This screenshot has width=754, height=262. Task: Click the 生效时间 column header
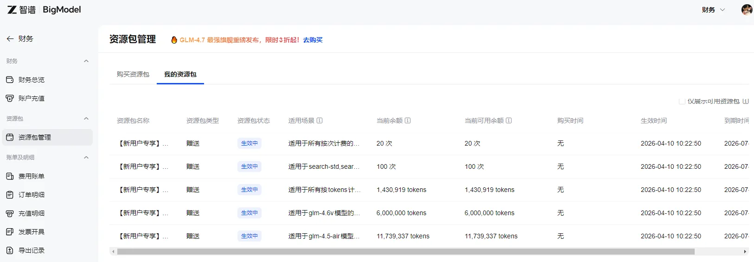pos(654,121)
